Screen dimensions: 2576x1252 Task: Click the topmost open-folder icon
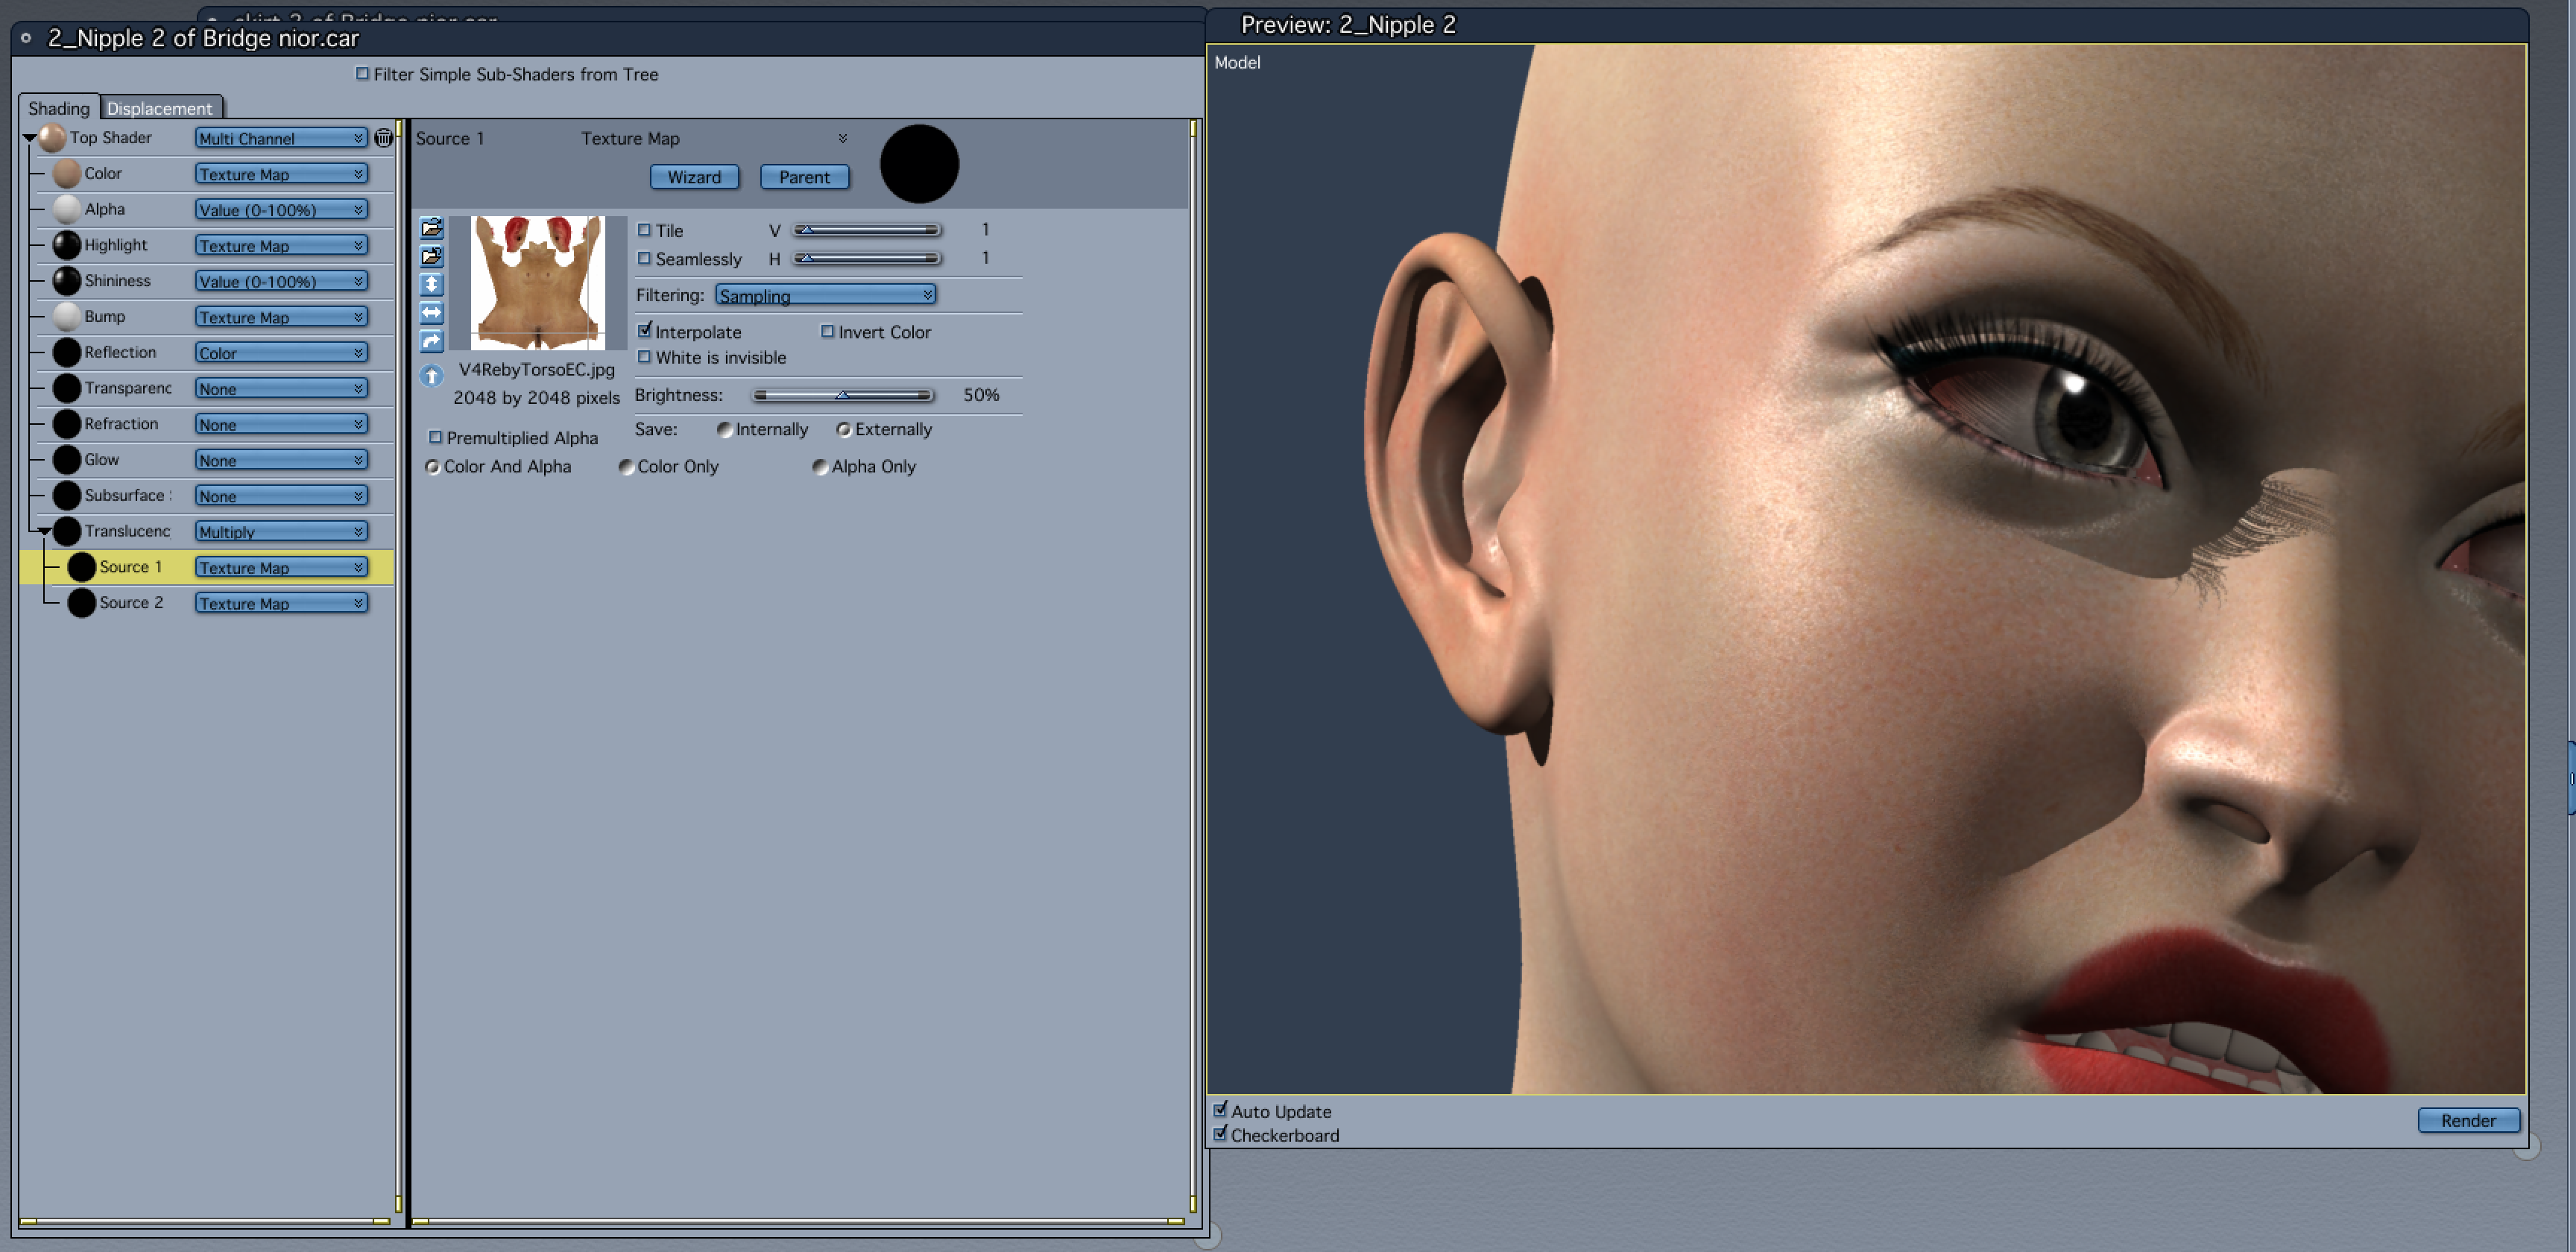tap(431, 228)
